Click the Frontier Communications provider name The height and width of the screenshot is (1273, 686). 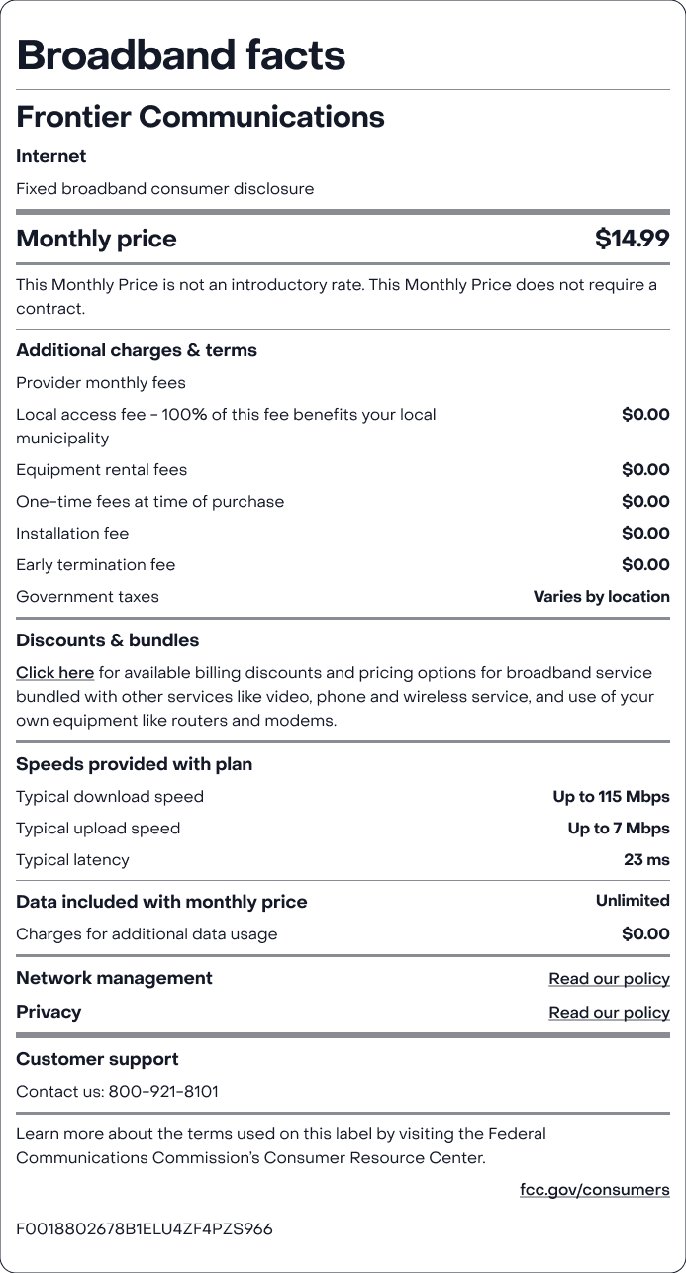click(200, 117)
